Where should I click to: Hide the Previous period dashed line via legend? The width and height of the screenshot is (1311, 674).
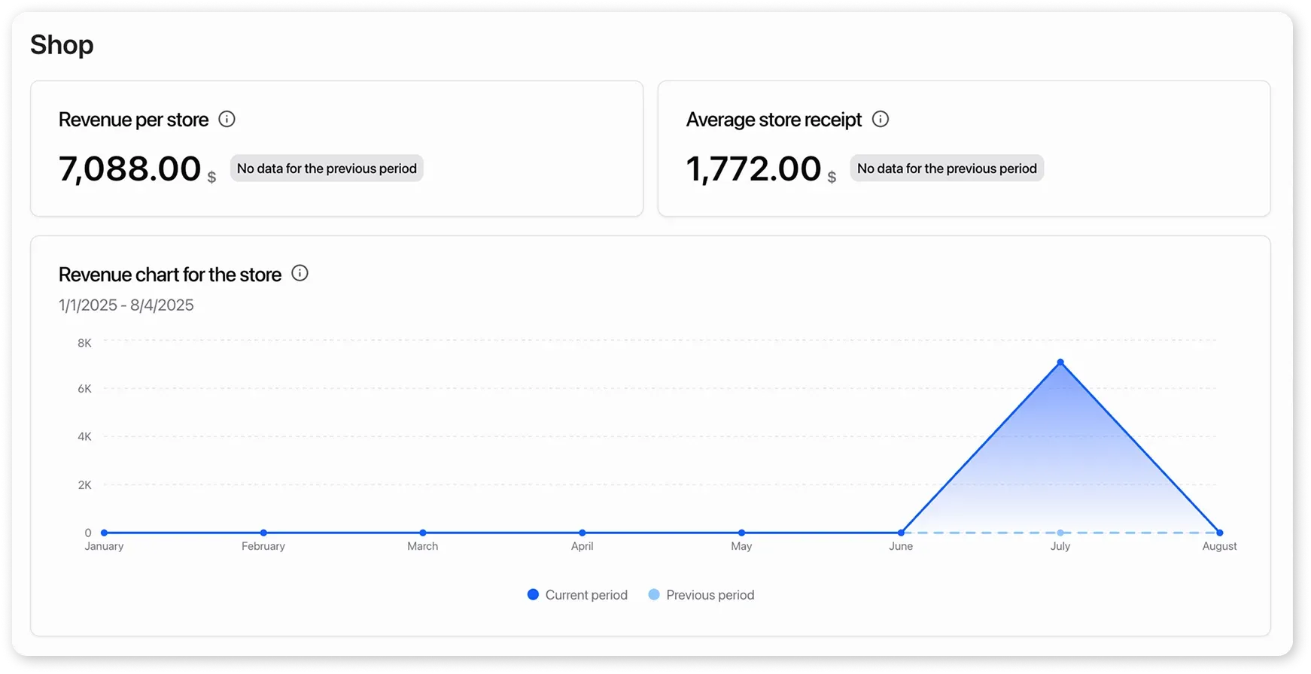tap(710, 594)
